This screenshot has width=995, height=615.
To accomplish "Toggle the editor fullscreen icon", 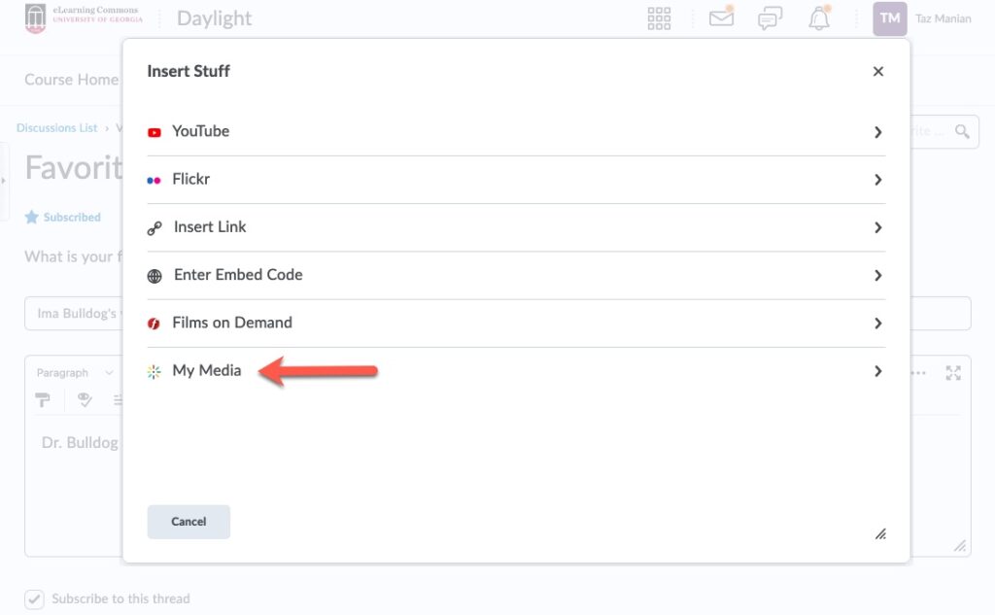I will (x=953, y=373).
